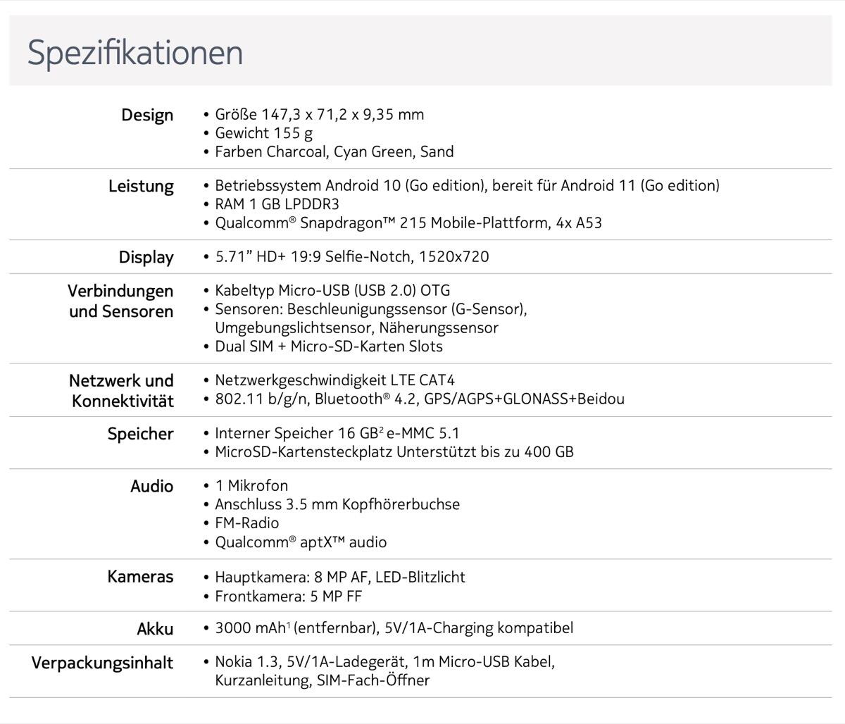Select the Kameras section label

point(140,577)
